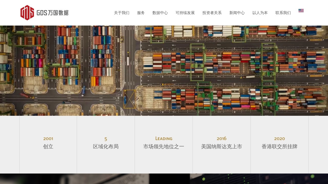Image resolution: width=328 pixels, height=184 pixels.
Task: Select 可持续发展 in the navigation bar
Action: point(185,13)
